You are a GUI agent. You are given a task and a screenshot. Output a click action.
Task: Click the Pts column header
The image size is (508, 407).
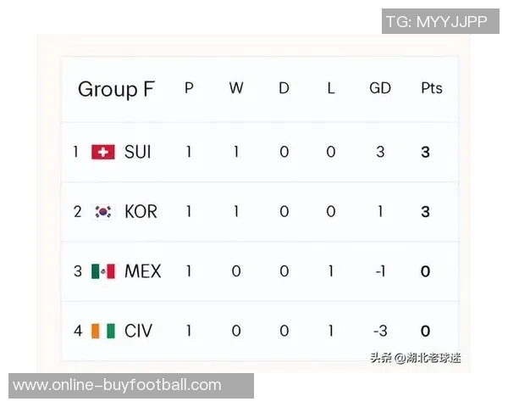click(x=432, y=88)
